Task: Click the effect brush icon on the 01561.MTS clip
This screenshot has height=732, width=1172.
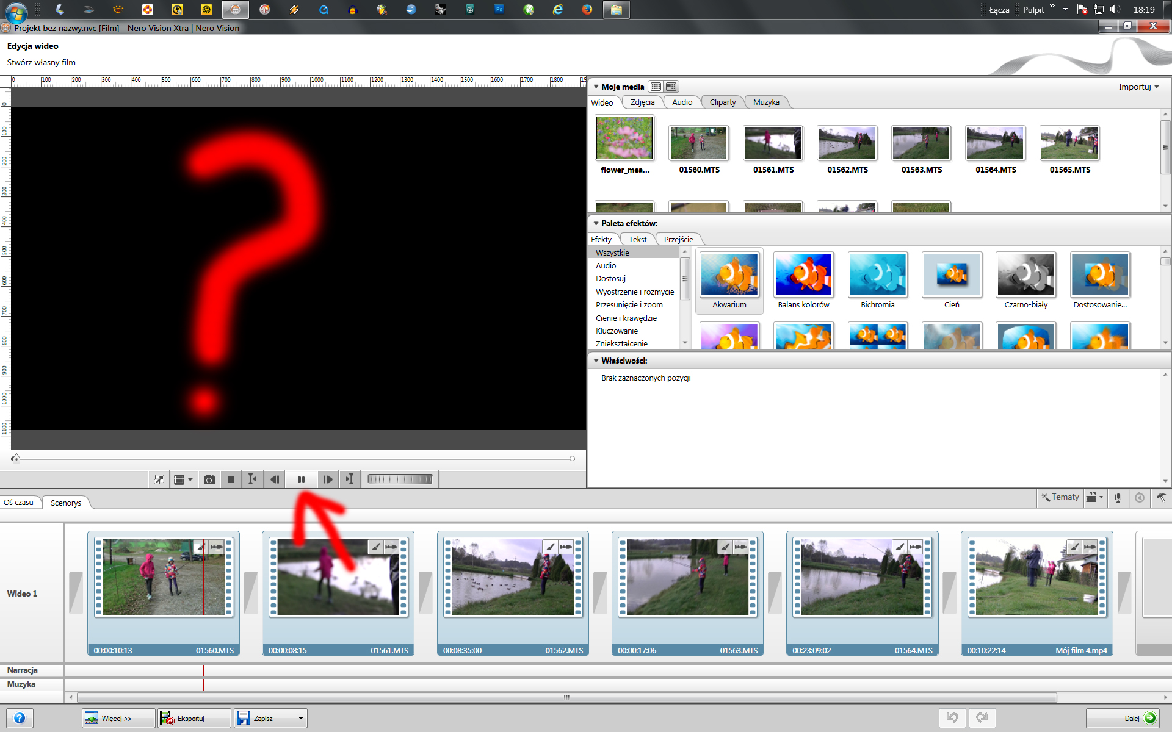Action: tap(375, 547)
